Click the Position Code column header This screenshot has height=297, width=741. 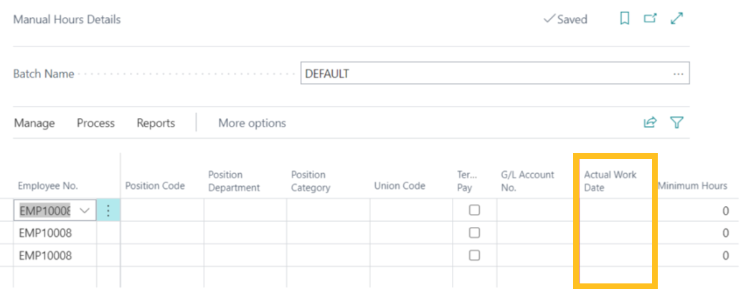(x=155, y=186)
